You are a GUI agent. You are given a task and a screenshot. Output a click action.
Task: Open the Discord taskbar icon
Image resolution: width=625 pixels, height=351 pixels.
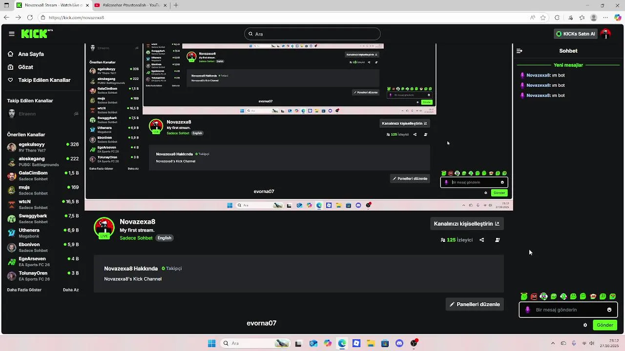point(399,343)
